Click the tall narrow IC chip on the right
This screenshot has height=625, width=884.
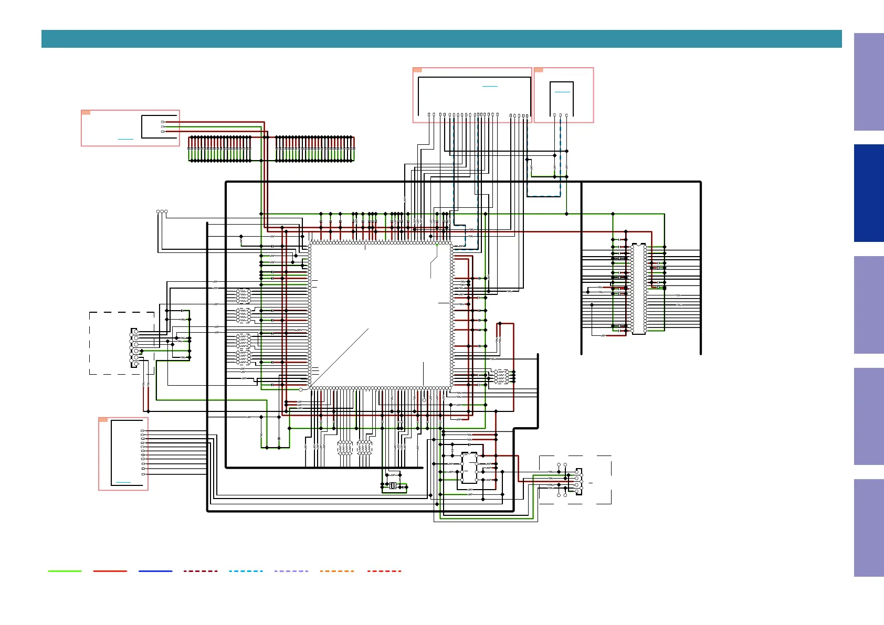639,289
